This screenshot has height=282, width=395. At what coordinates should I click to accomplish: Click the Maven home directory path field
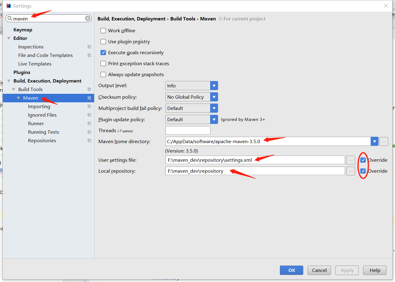(x=268, y=141)
